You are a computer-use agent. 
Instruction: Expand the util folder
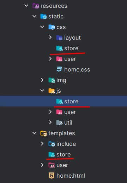point(50,122)
